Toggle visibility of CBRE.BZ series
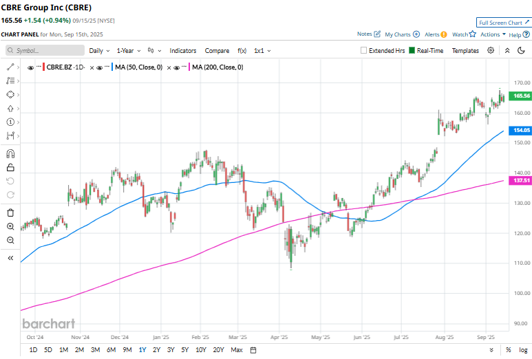532x359 pixels. (x=30, y=68)
